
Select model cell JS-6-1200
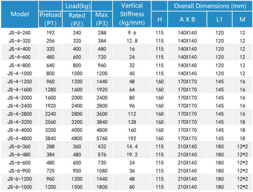click(20, 179)
